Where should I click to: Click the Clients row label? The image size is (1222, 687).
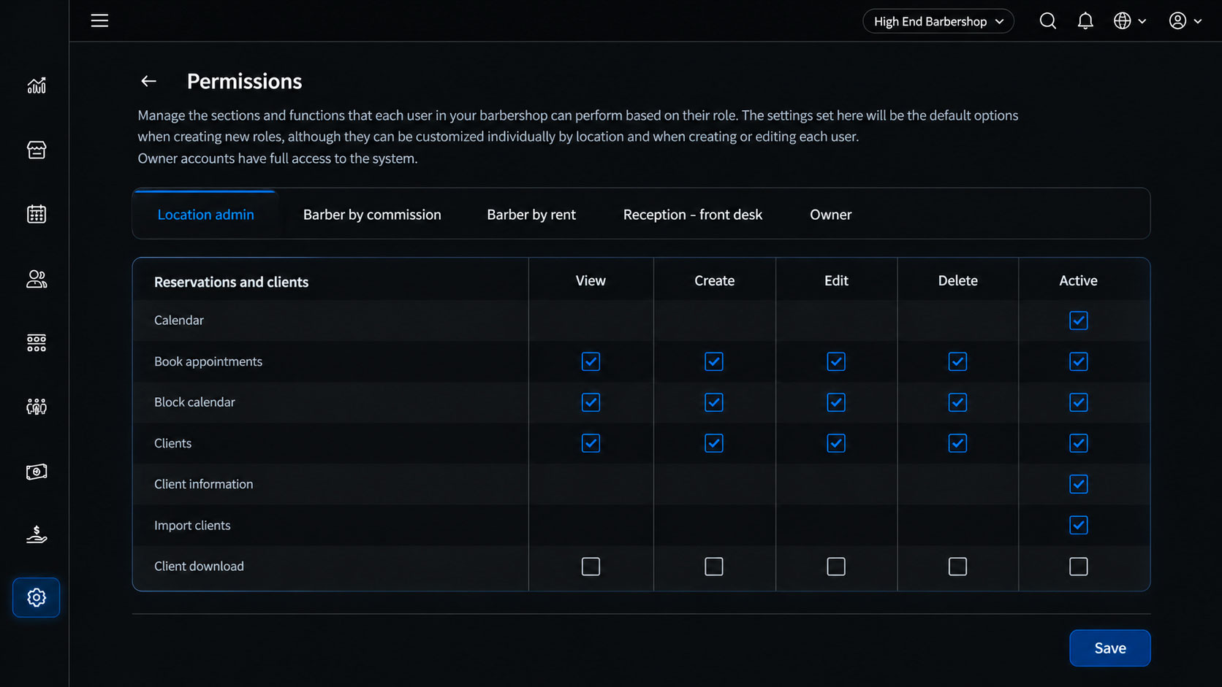coord(172,443)
